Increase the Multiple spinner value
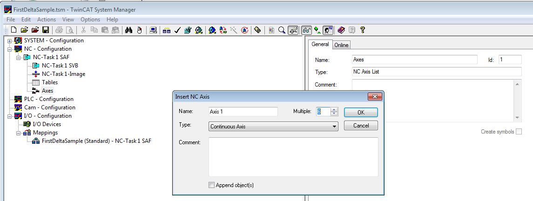 point(334,109)
